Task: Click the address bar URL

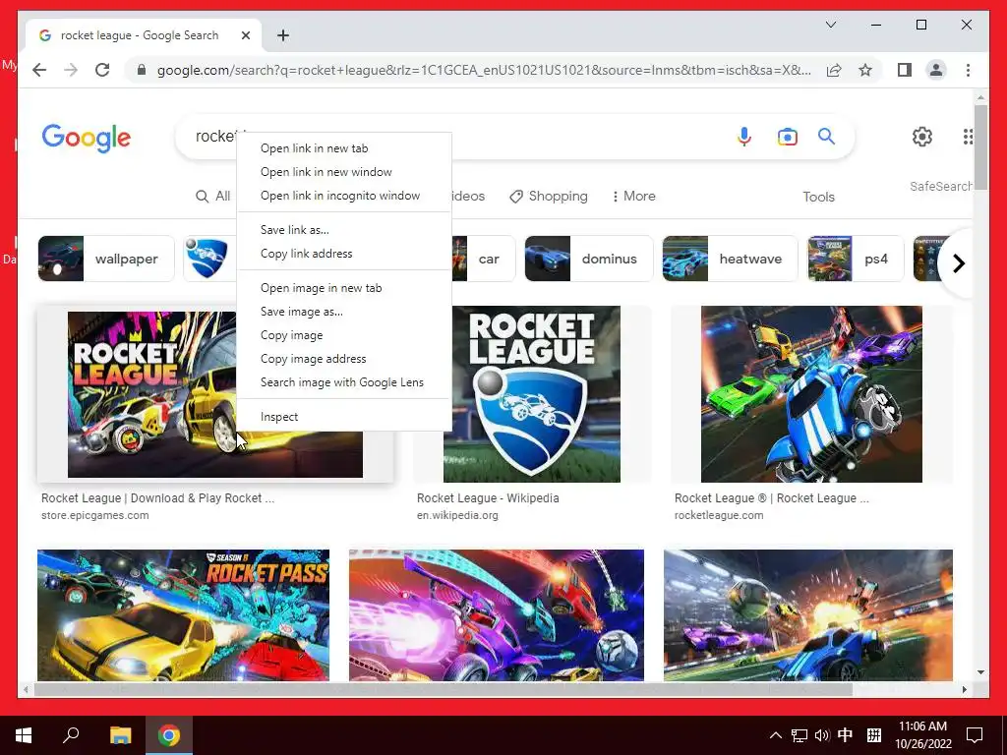Action: (x=484, y=70)
